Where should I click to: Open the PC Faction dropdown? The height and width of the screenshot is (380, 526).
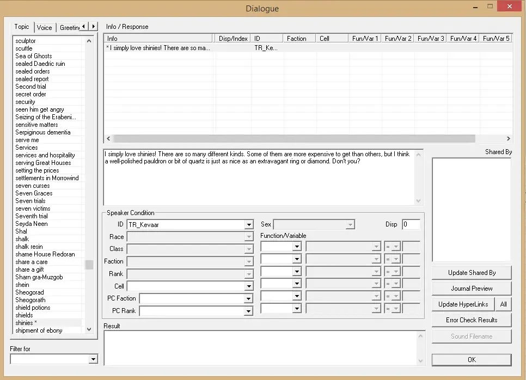click(248, 298)
